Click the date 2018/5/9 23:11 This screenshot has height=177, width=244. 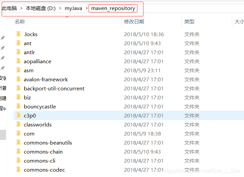pyautogui.click(x=142, y=71)
